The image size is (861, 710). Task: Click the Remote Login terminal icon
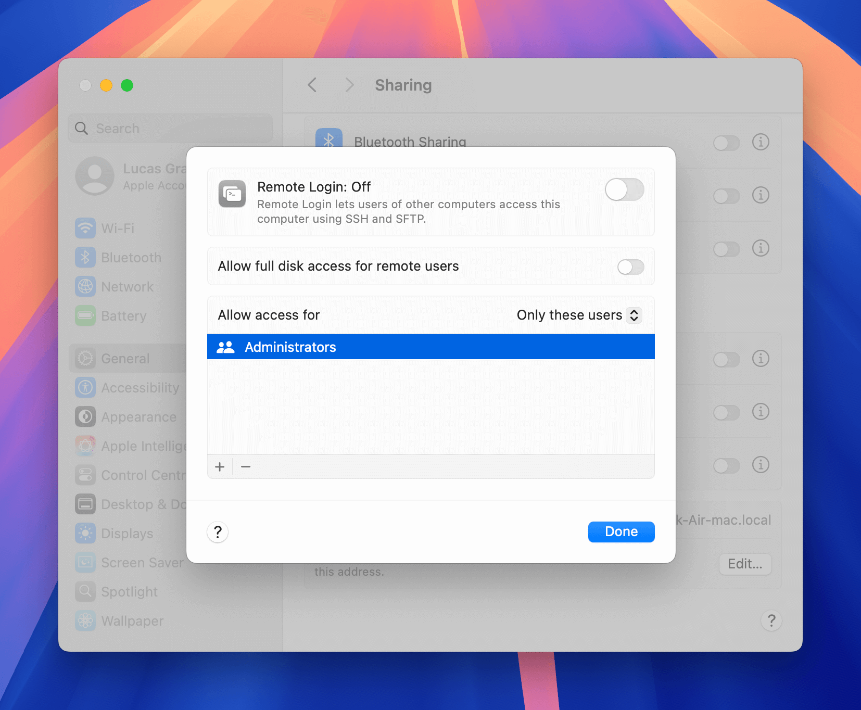point(232,194)
